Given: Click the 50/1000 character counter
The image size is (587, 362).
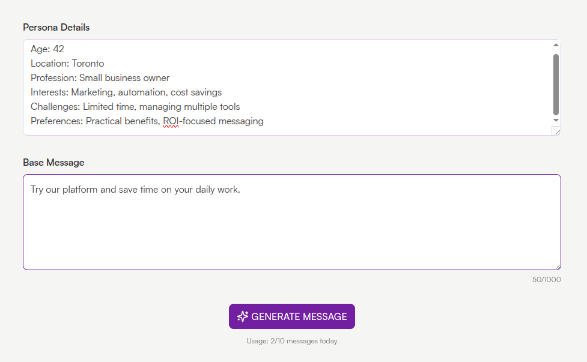Looking at the screenshot, I should pos(546,280).
